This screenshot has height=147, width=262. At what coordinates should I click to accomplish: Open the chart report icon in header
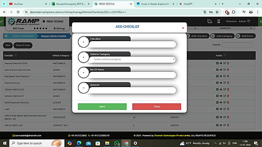click(x=210, y=21)
